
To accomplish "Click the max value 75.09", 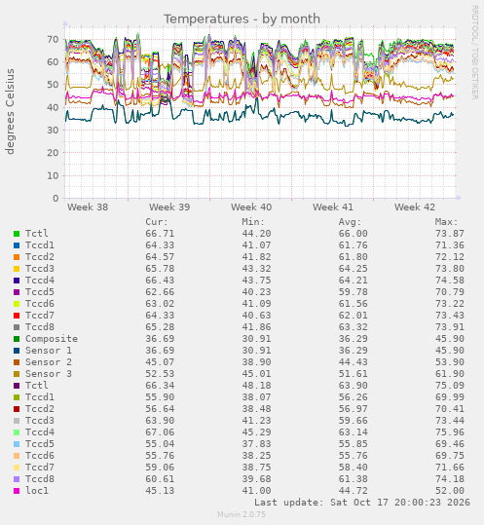I will [450, 386].
